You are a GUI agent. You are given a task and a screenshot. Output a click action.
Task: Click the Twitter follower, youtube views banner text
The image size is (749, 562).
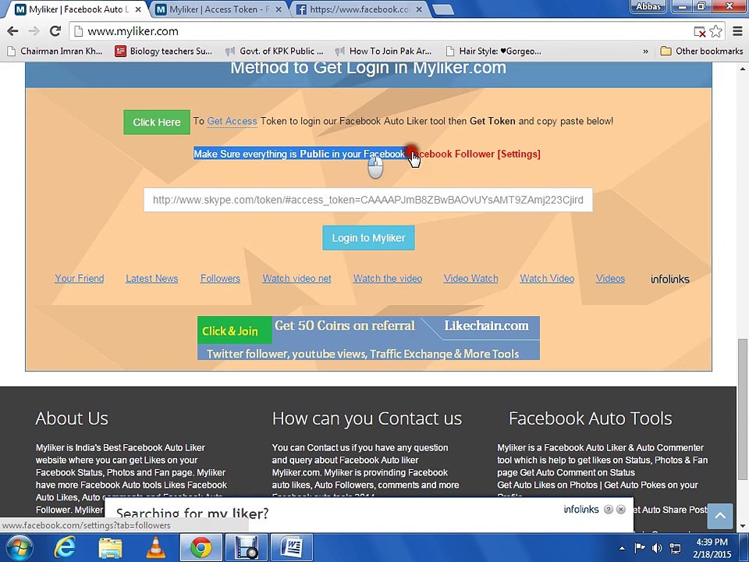click(363, 354)
